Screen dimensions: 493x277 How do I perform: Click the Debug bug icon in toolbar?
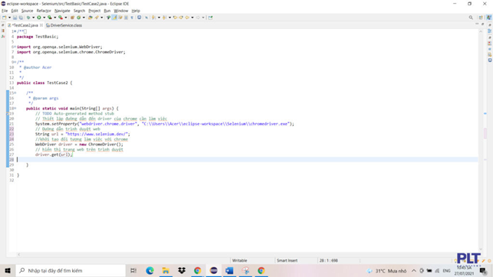28,18
